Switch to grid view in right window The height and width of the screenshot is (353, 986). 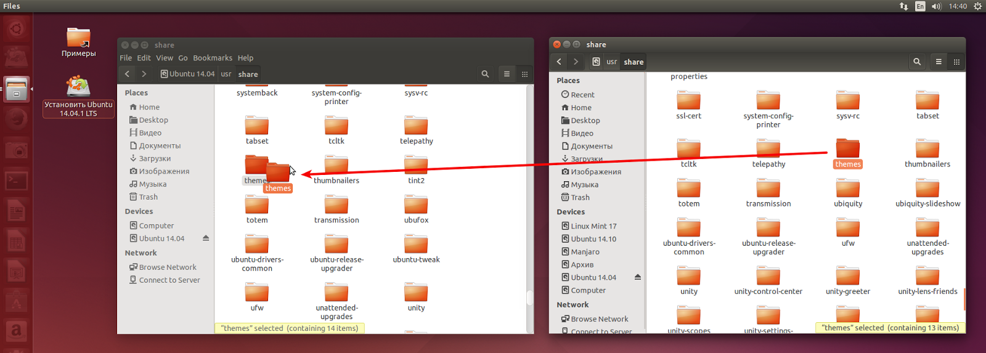(x=956, y=62)
